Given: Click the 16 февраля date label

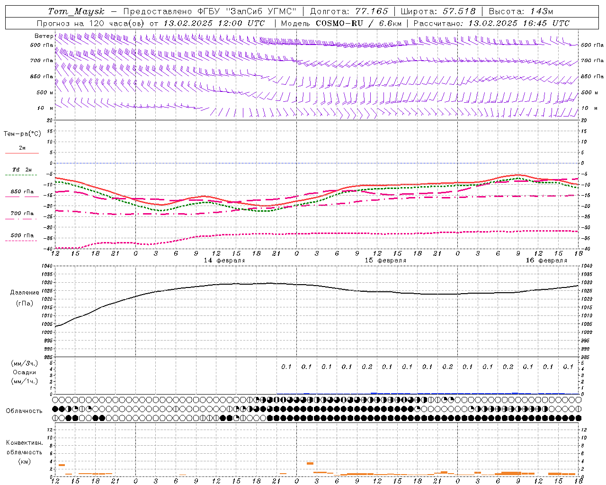Looking at the screenshot, I should point(546,260).
